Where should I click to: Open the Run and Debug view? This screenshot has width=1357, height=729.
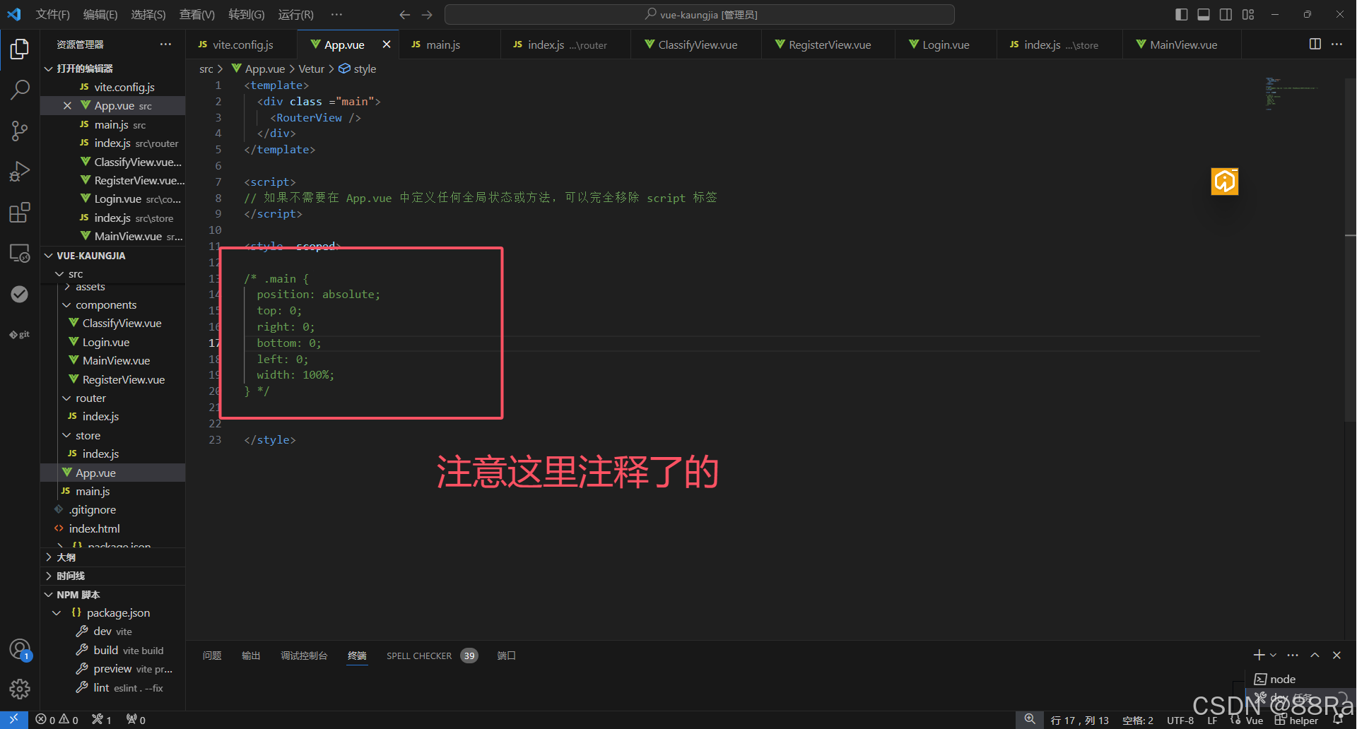pos(19,171)
